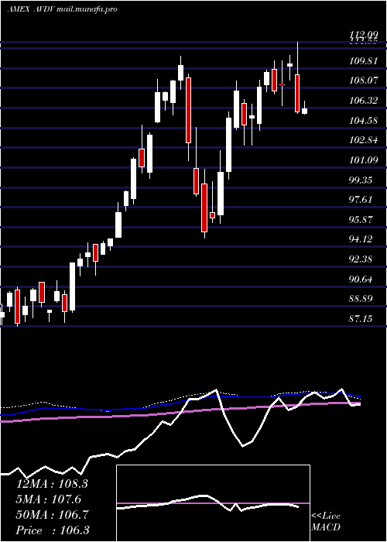Select the 109.81 price axis label
Screen dimensions: 387x542
(363, 61)
